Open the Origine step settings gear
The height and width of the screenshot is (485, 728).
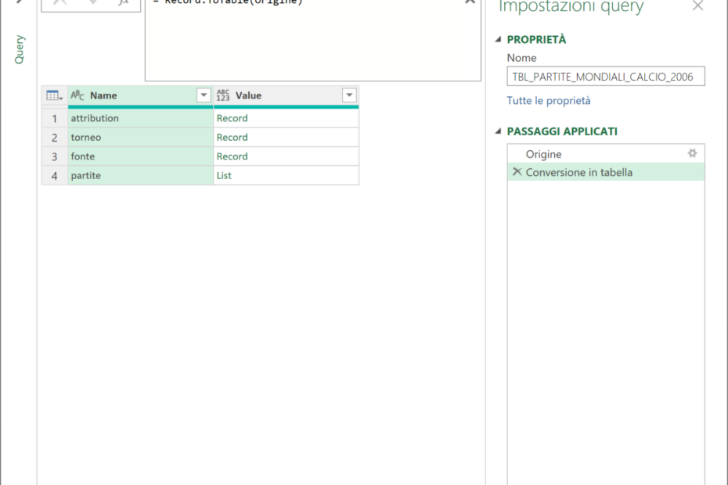tap(692, 153)
